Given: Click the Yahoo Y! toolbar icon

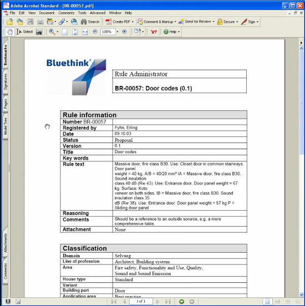Looking at the screenshot, I should pyautogui.click(x=154, y=32).
